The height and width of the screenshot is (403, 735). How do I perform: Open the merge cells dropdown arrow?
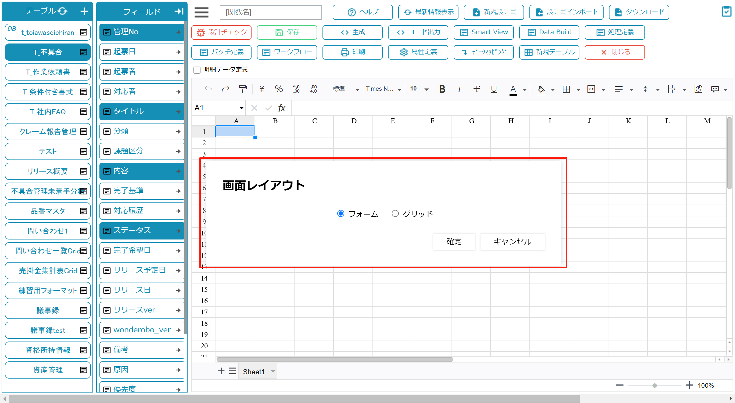603,90
